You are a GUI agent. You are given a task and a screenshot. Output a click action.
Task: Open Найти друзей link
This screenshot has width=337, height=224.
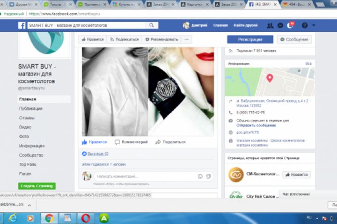(x=246, y=25)
